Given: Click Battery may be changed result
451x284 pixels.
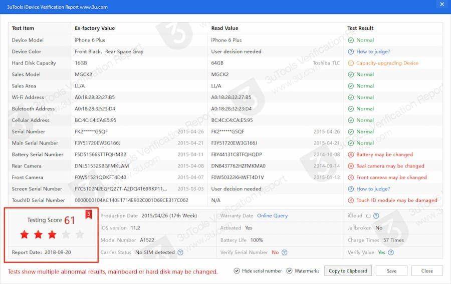Looking at the screenshot, I should click(x=384, y=154).
